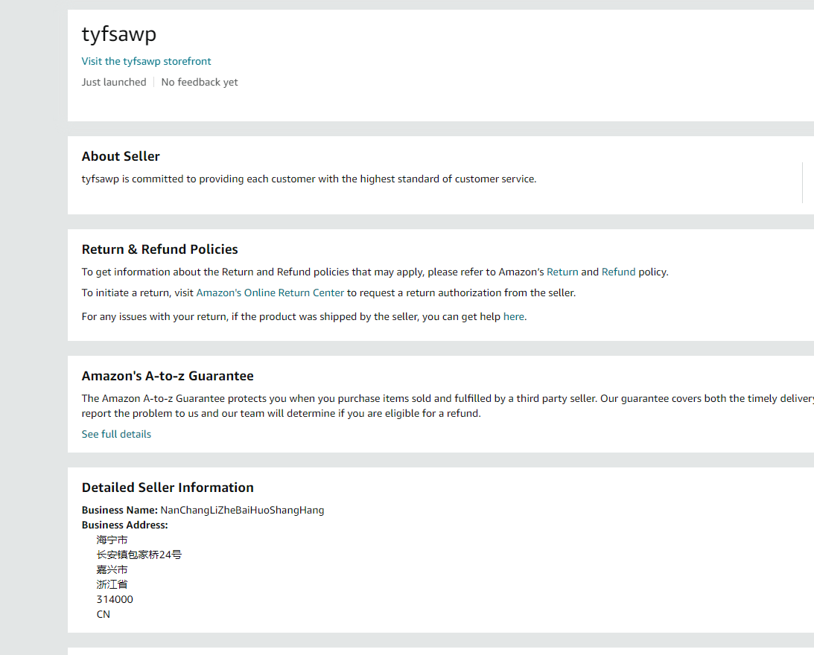This screenshot has width=814, height=655.
Task: Open See full details for A-to-z Guarantee
Action: click(x=116, y=434)
